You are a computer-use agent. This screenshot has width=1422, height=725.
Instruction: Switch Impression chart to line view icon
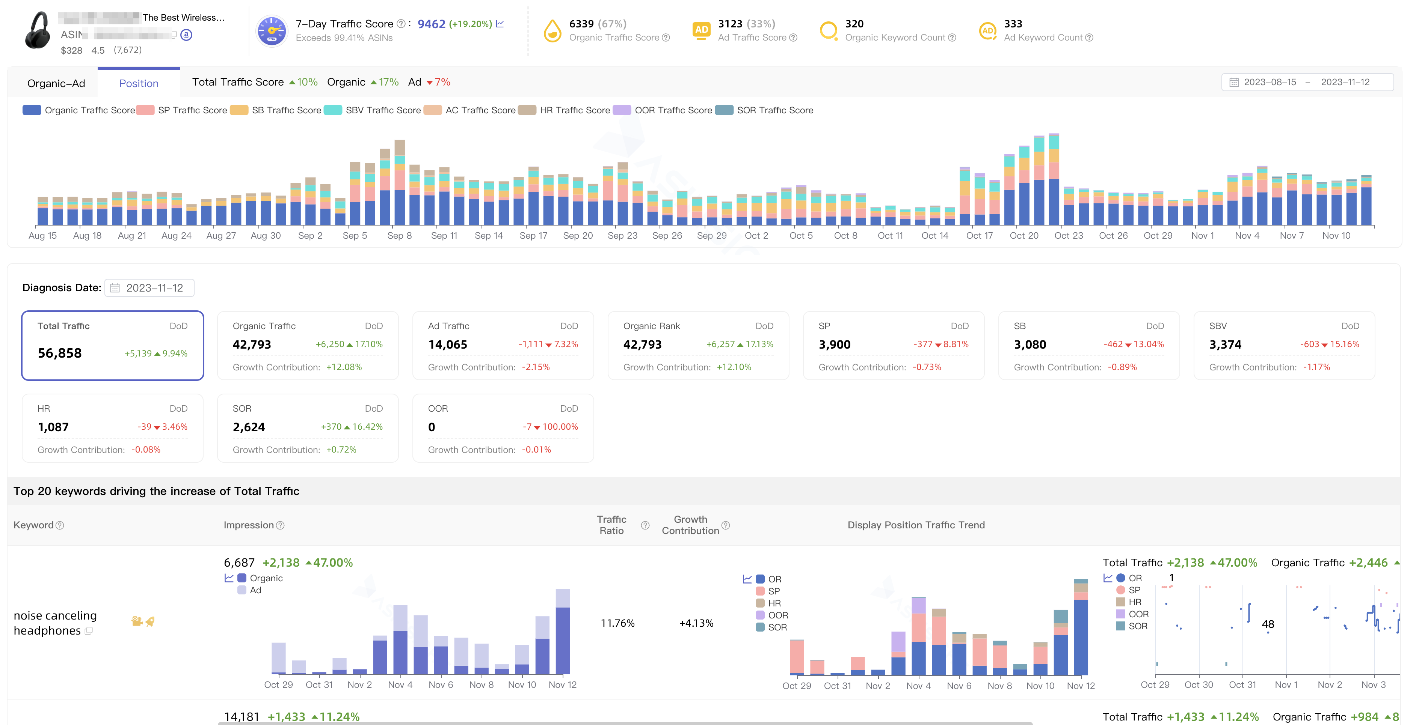[229, 578]
